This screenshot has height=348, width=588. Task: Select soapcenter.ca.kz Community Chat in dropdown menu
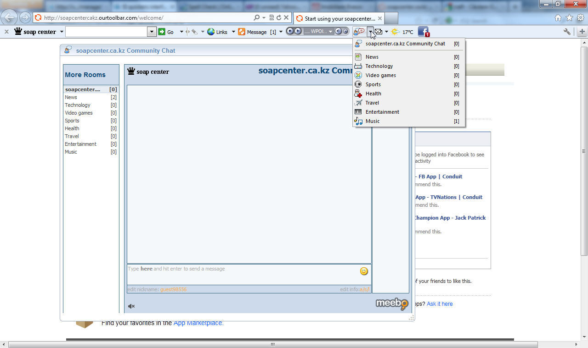point(409,44)
